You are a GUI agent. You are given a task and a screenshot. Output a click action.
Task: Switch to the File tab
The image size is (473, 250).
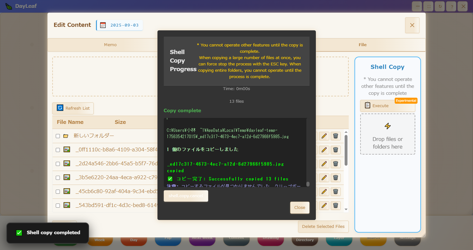pyautogui.click(x=362, y=45)
